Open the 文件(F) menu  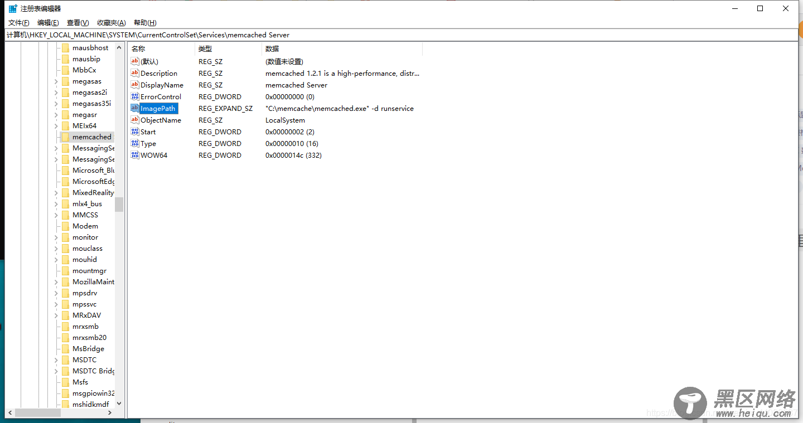19,23
